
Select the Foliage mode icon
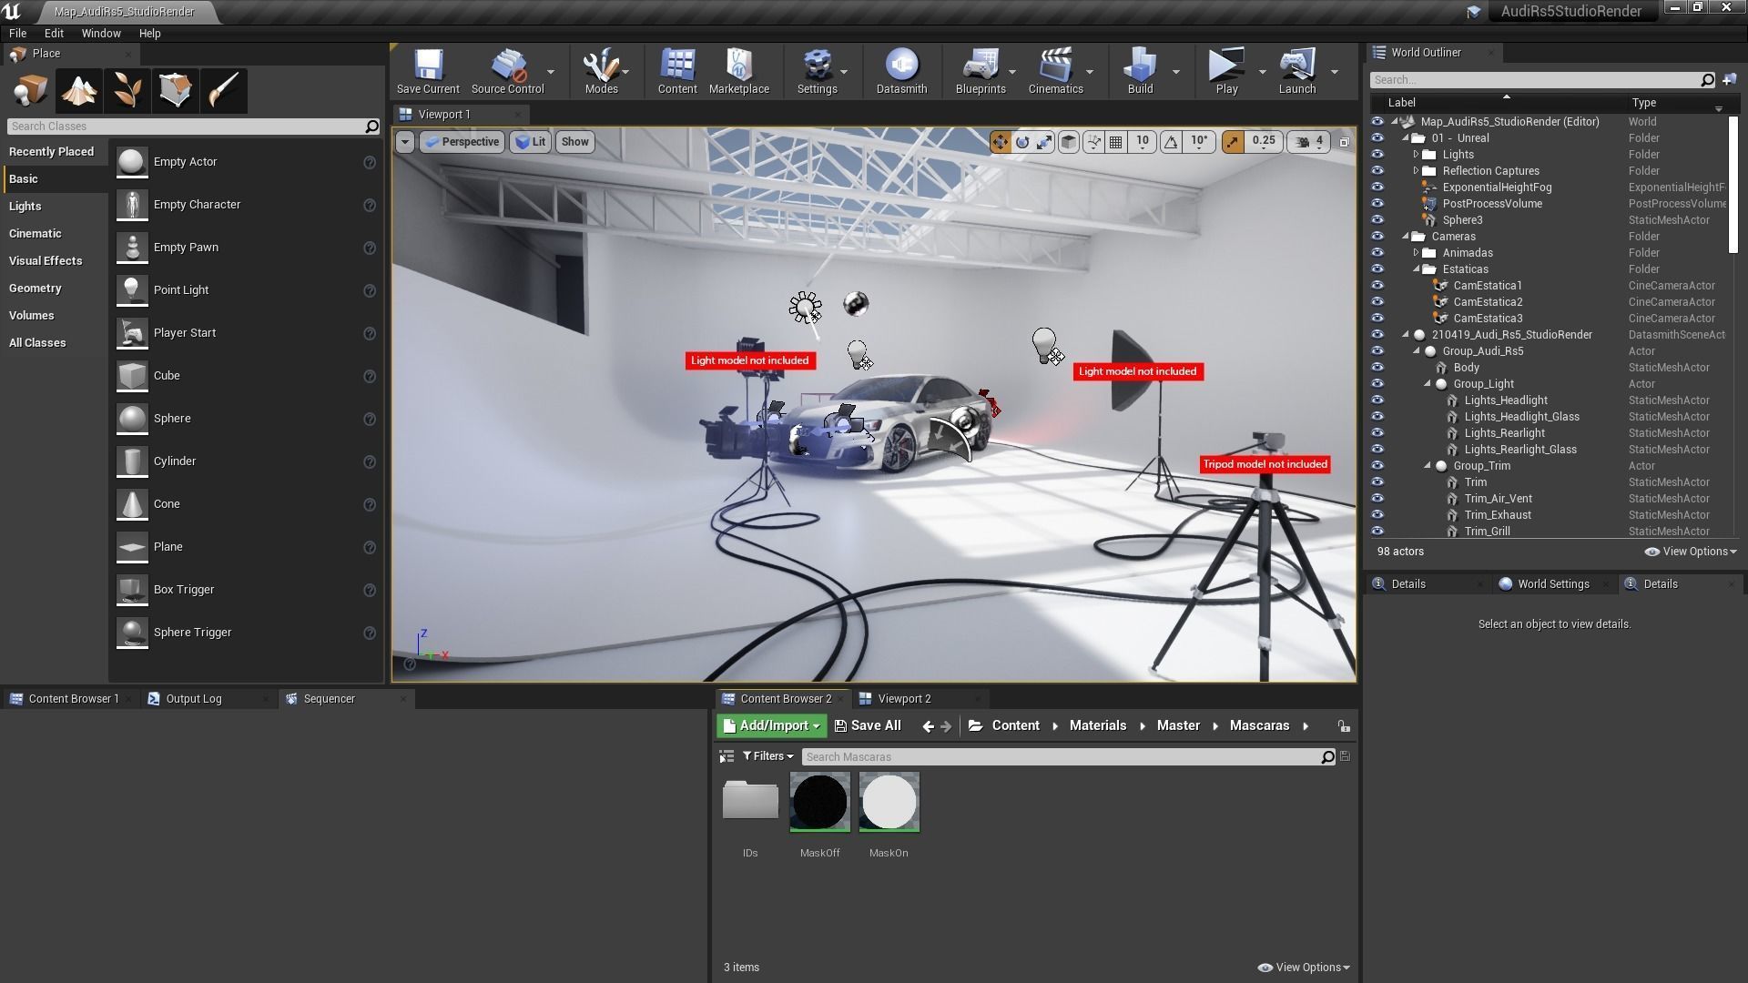(127, 91)
